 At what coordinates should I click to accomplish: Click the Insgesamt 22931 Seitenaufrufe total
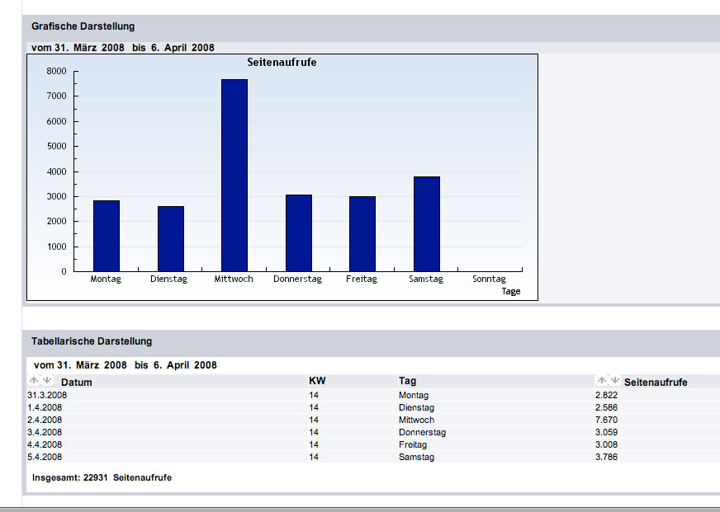click(x=102, y=477)
